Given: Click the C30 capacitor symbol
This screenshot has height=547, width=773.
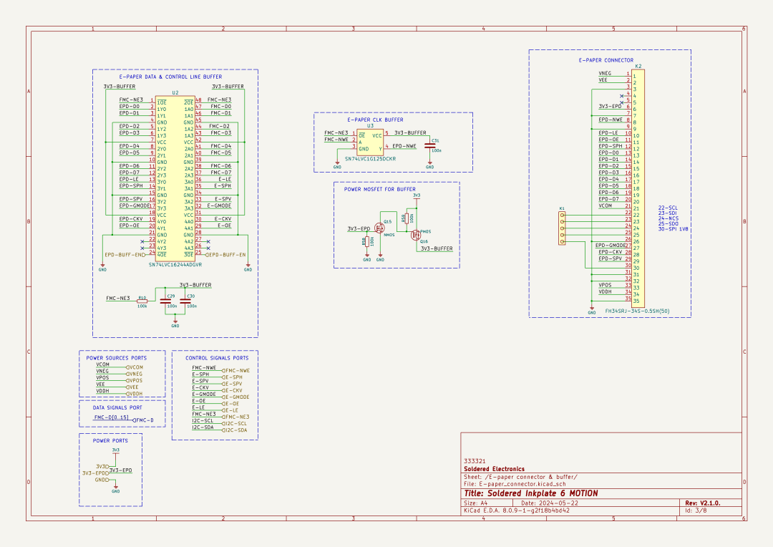Looking at the screenshot, I should point(185,301).
